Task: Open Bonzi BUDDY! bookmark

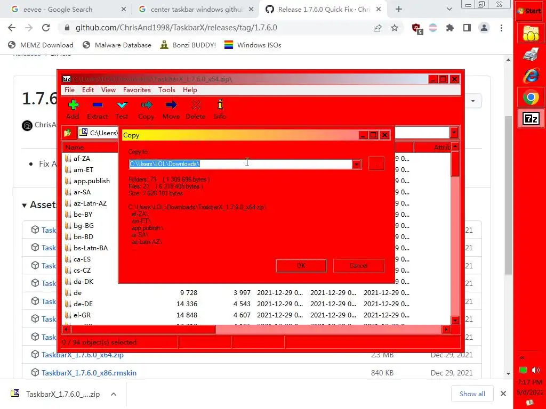Action: (188, 45)
